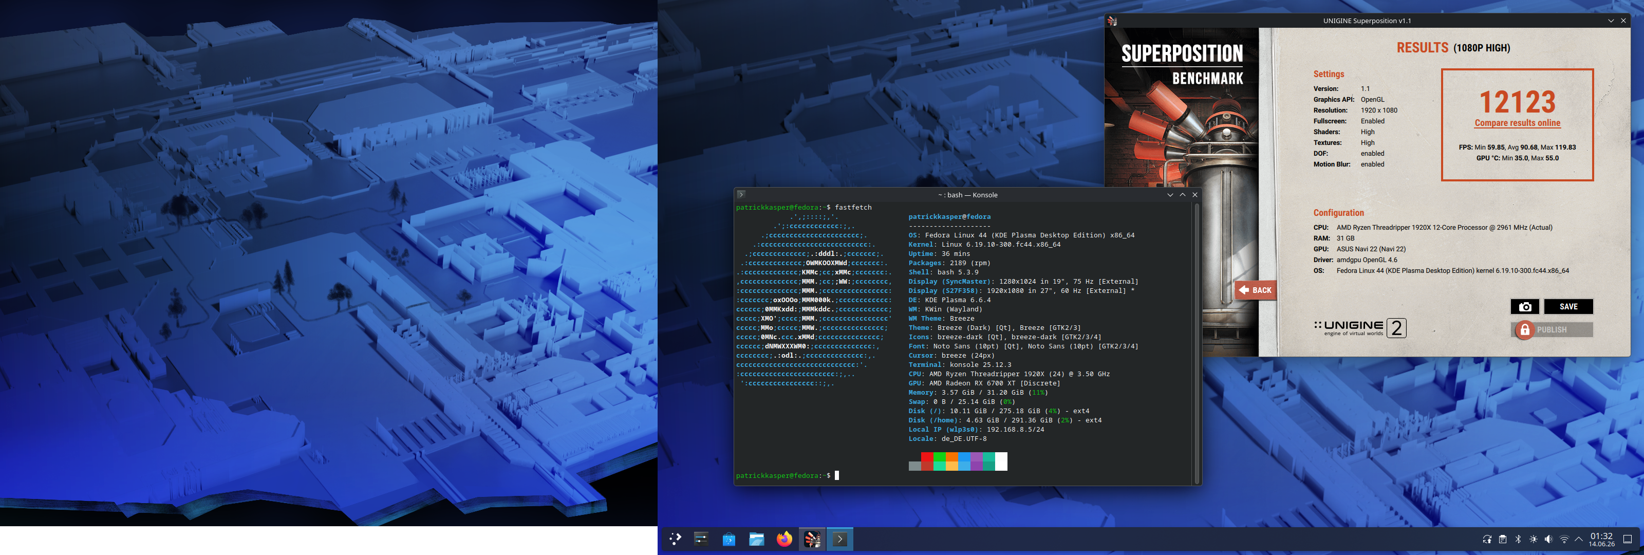Launch Firefox from the taskbar
The width and height of the screenshot is (1644, 555).
pos(784,539)
